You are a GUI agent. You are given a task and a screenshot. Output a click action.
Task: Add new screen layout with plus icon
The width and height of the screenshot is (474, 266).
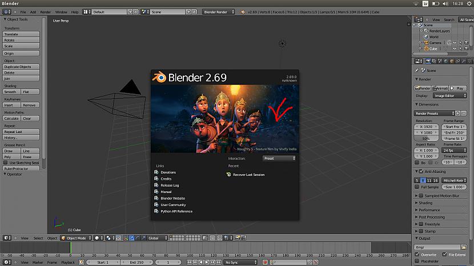130,12
